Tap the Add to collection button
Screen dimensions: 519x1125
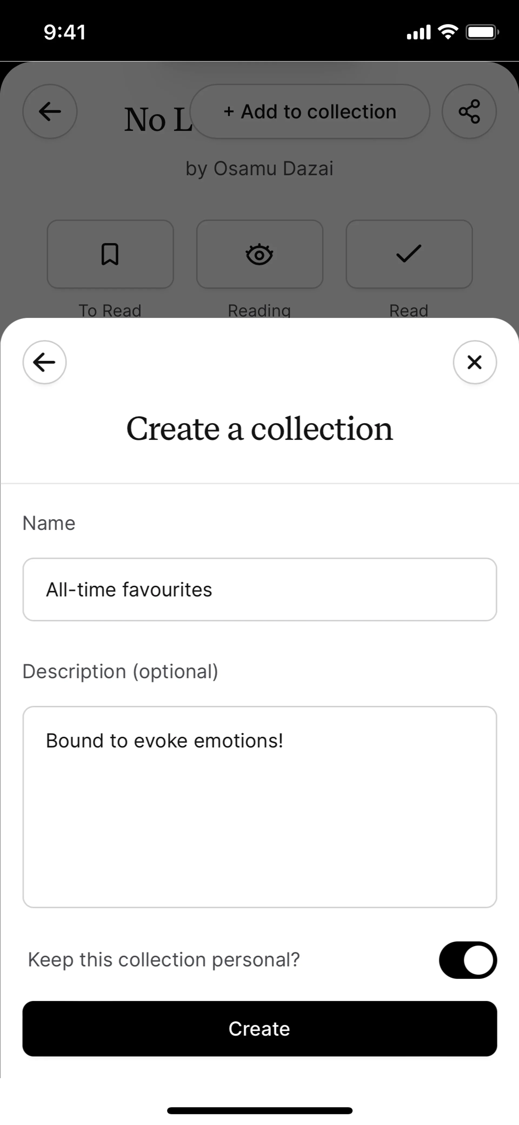pyautogui.click(x=310, y=111)
